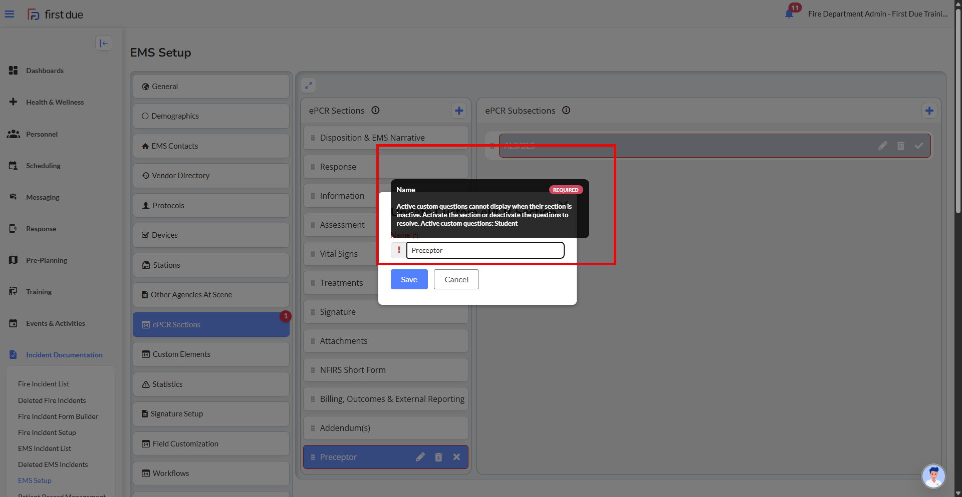Delete the Preceptor section

[438, 457]
